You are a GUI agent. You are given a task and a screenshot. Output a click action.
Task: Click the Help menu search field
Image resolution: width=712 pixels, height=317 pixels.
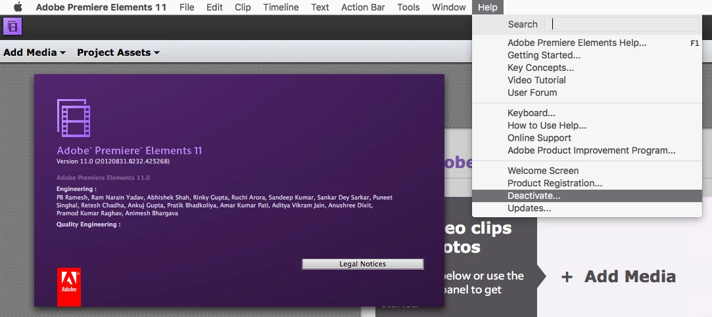coord(621,24)
